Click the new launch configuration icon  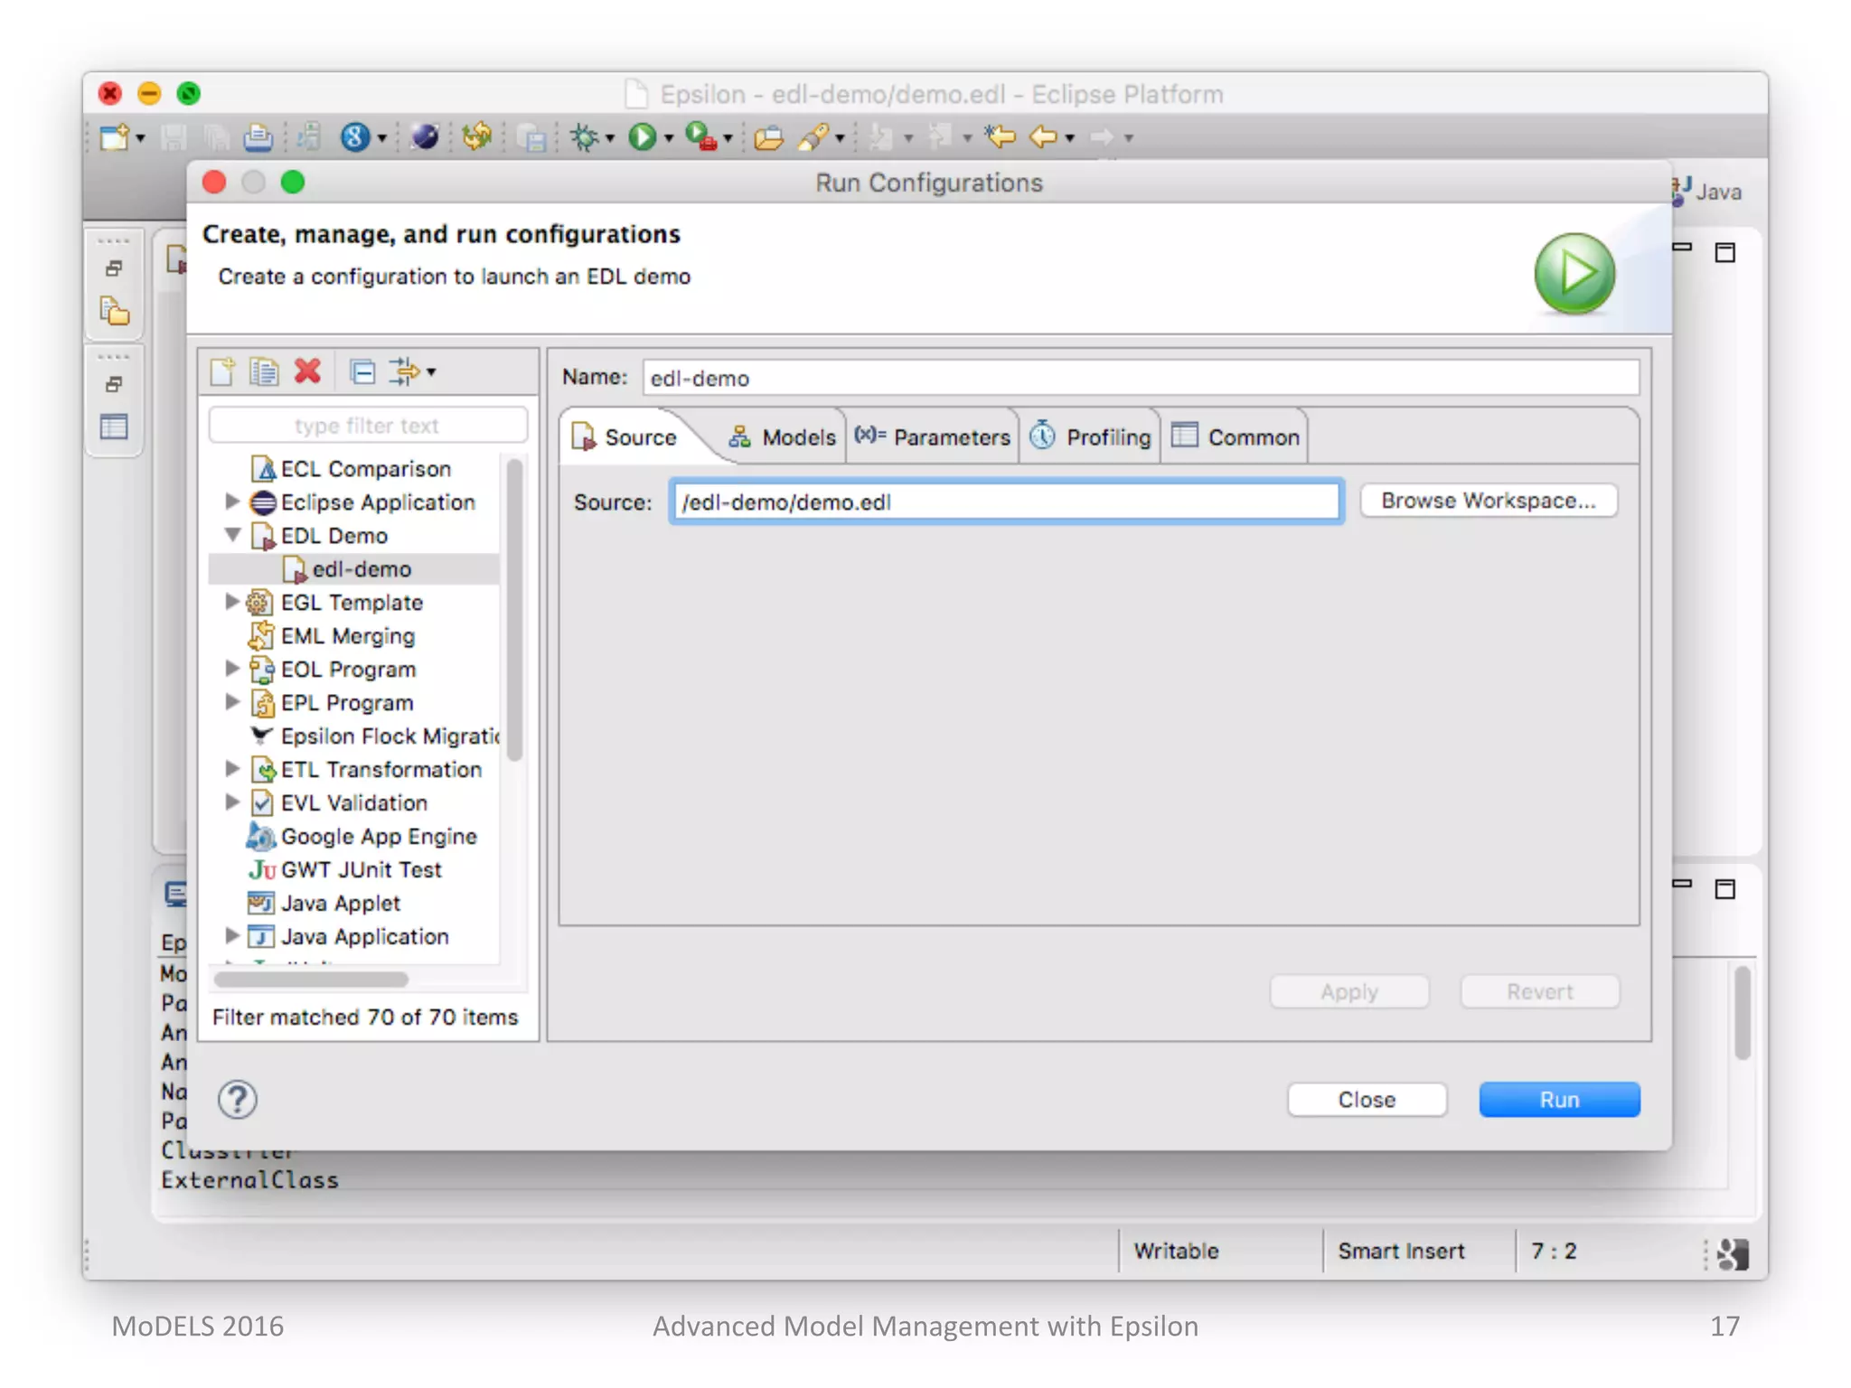click(222, 371)
